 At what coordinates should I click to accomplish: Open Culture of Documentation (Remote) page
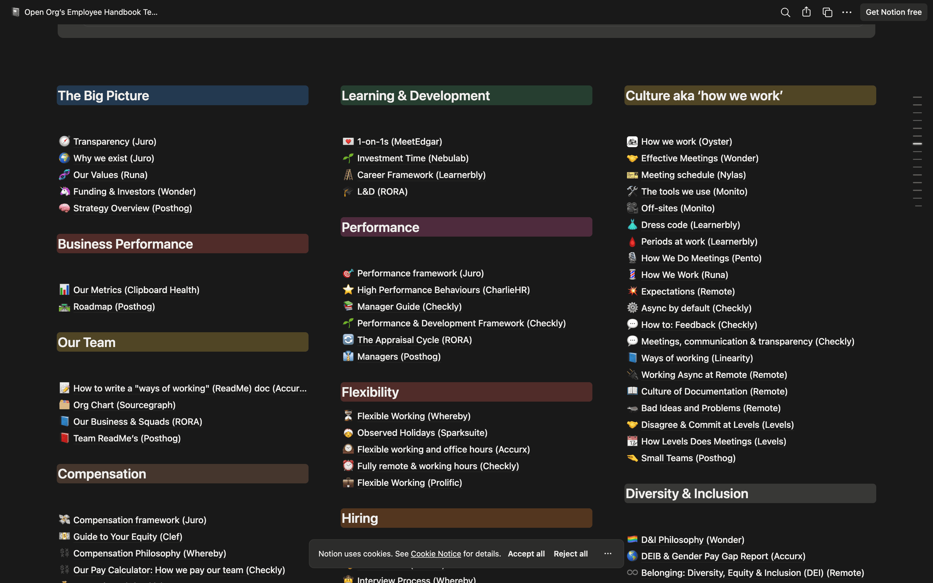pos(714,391)
